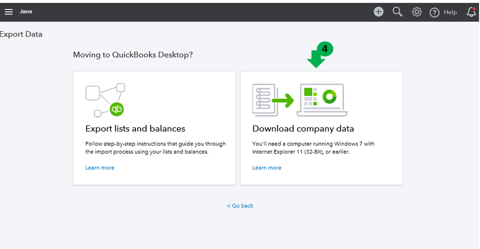Click the green qb logo badge
480x249 pixels.
point(117,109)
